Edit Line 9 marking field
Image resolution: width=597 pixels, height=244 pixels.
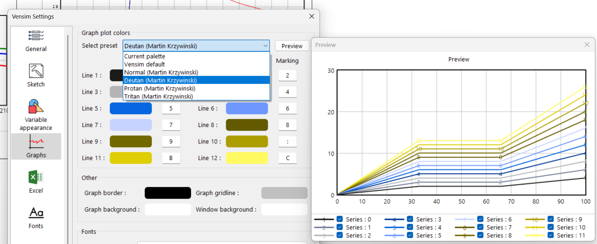click(x=171, y=141)
